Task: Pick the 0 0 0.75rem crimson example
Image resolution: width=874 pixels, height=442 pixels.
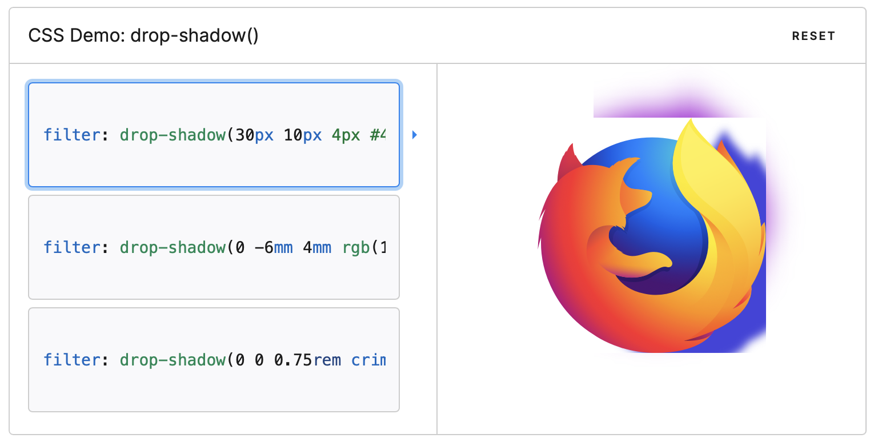Action: coord(214,360)
